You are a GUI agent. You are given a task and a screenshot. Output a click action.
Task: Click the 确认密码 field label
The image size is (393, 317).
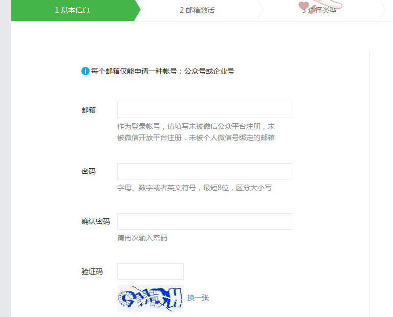click(96, 221)
